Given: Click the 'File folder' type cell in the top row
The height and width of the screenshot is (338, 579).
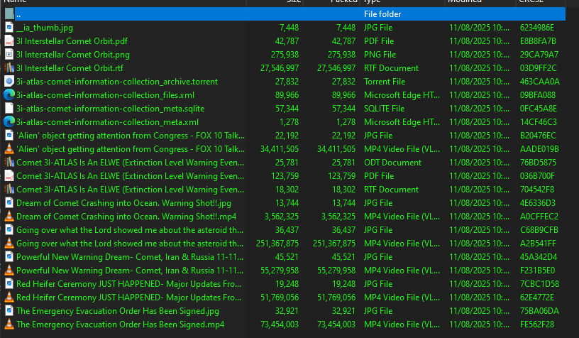Looking at the screenshot, I should (382, 14).
